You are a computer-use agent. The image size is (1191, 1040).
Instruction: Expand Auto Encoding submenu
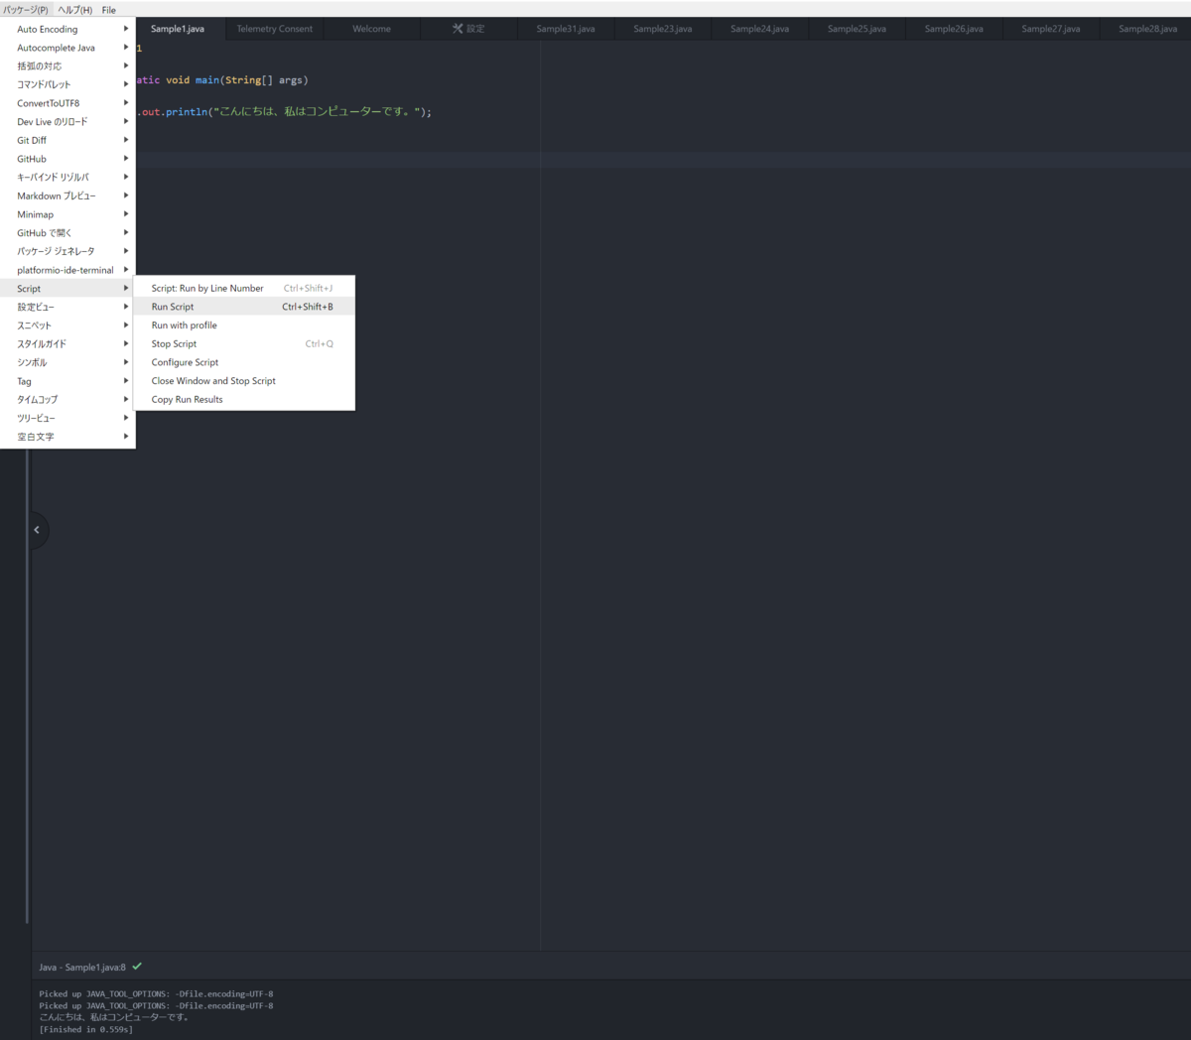pyautogui.click(x=67, y=29)
